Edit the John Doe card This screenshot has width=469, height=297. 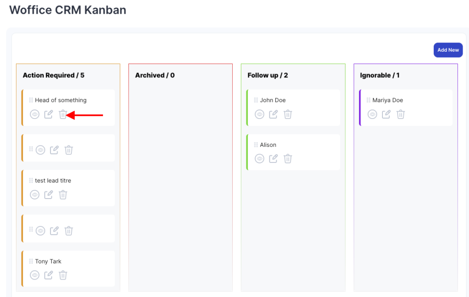273,114
